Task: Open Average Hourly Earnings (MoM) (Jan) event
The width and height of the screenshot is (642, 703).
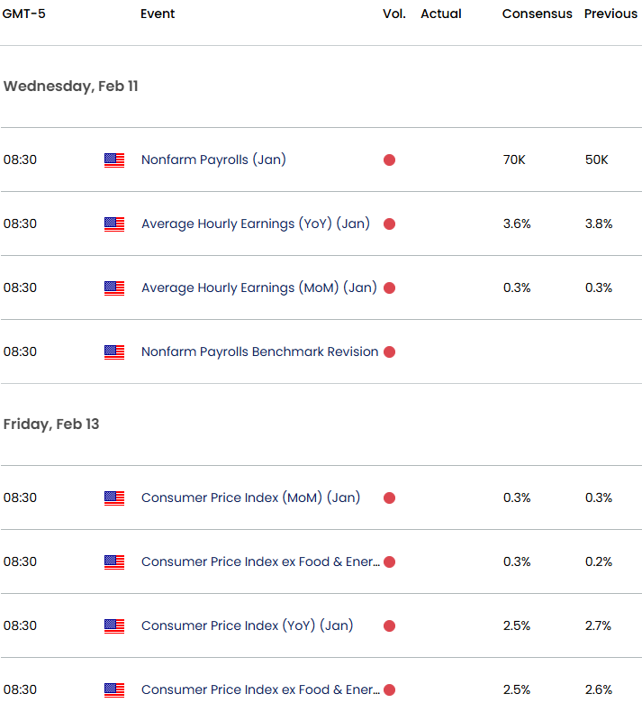Action: tap(258, 288)
